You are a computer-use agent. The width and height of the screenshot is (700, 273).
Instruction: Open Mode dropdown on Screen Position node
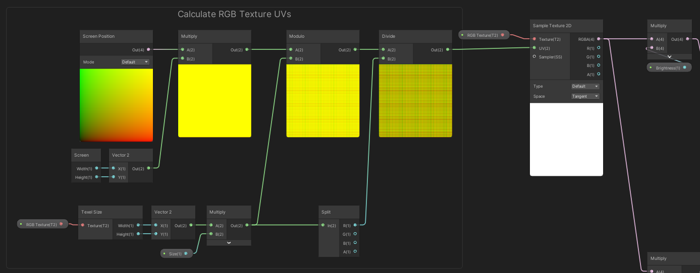tap(135, 62)
